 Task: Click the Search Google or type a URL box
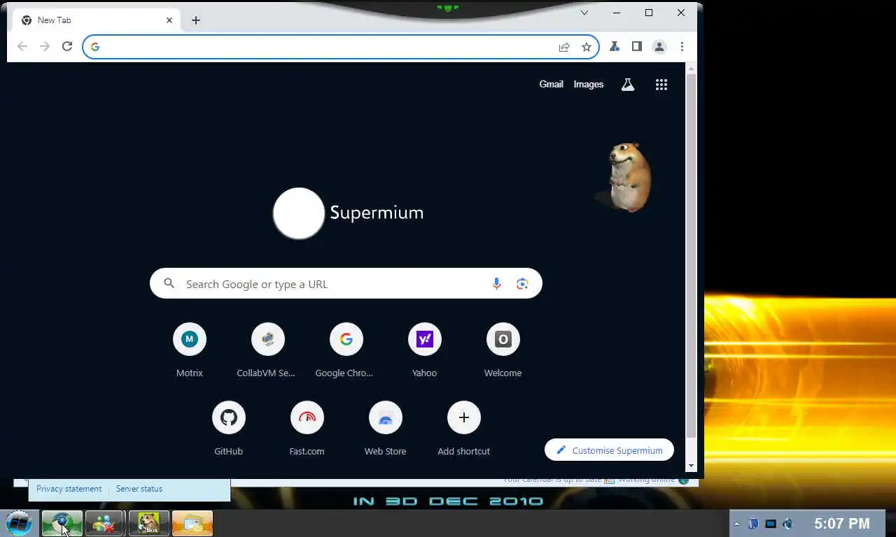click(x=346, y=284)
